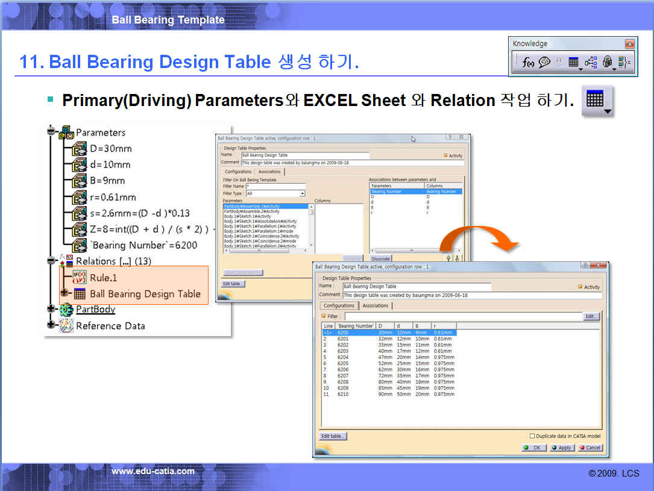Click the padlock icon in Knowledge toolbar
The width and height of the screenshot is (654, 491).
[608, 62]
